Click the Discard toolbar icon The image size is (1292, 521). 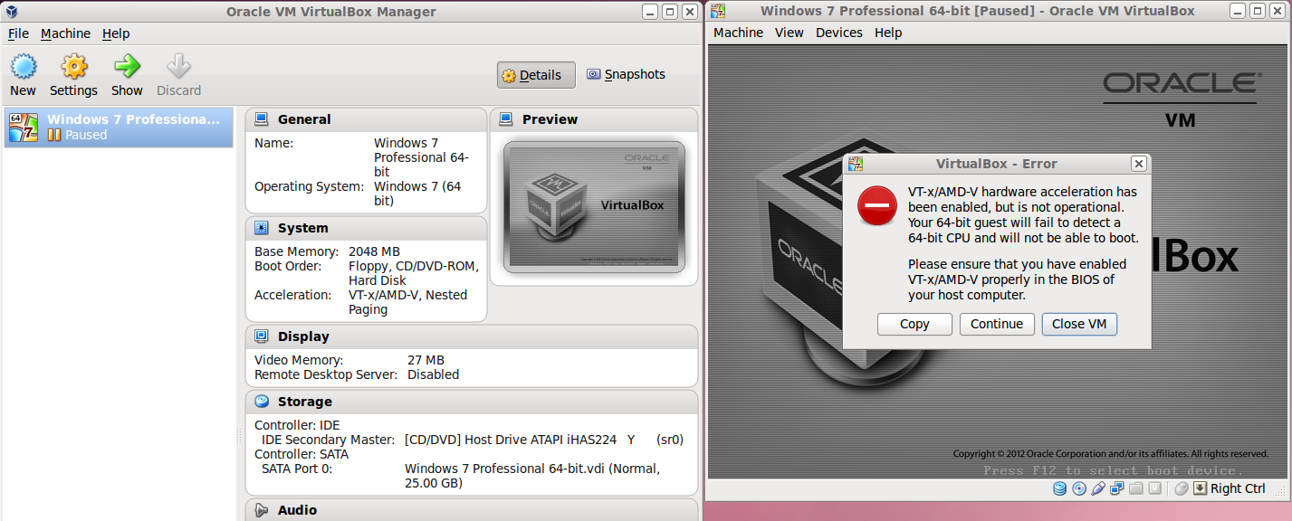coord(178,66)
